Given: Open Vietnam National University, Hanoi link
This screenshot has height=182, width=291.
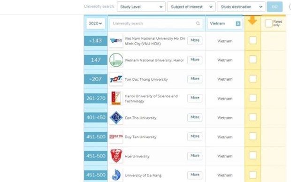Looking at the screenshot, I should (154, 61).
